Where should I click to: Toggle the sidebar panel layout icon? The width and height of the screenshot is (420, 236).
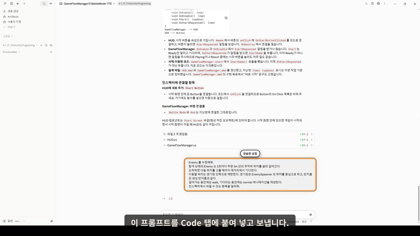tap(11, 3)
